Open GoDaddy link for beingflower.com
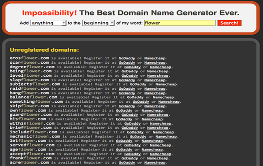This screenshot has width=263, height=166. 130,71
